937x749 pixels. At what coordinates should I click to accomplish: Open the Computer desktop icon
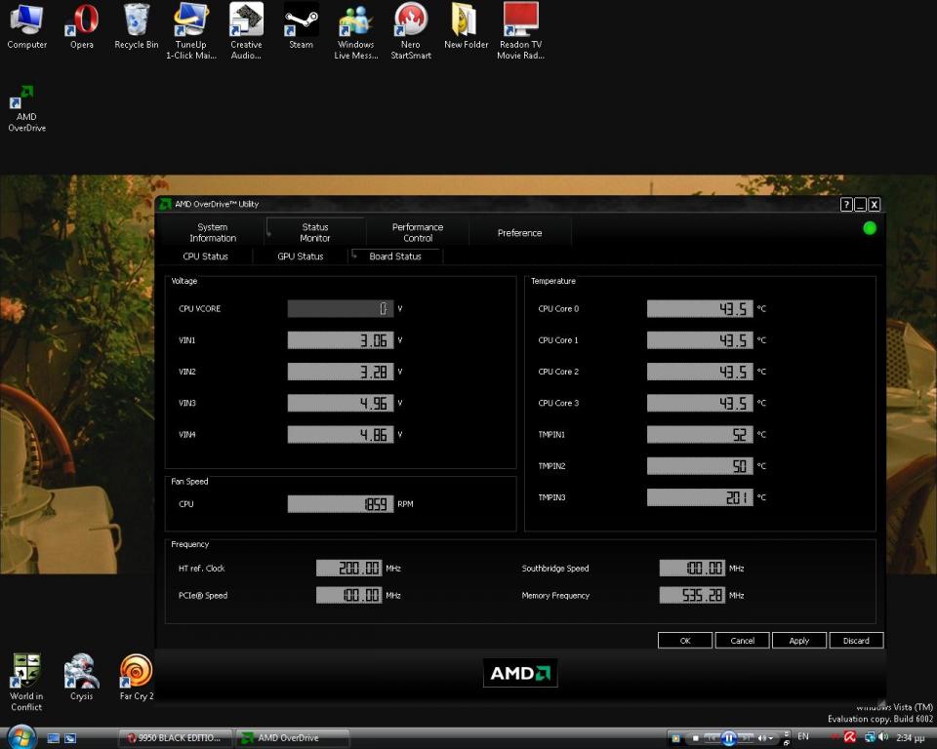(x=26, y=25)
